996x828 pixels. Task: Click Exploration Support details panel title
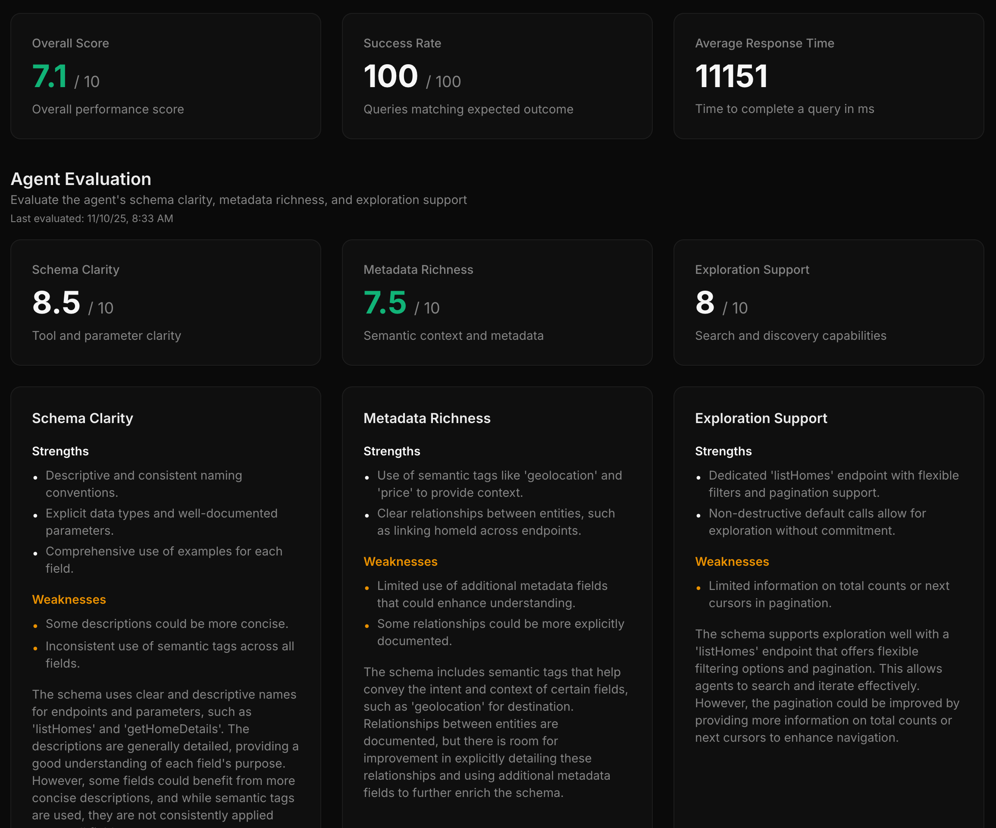[x=760, y=418]
